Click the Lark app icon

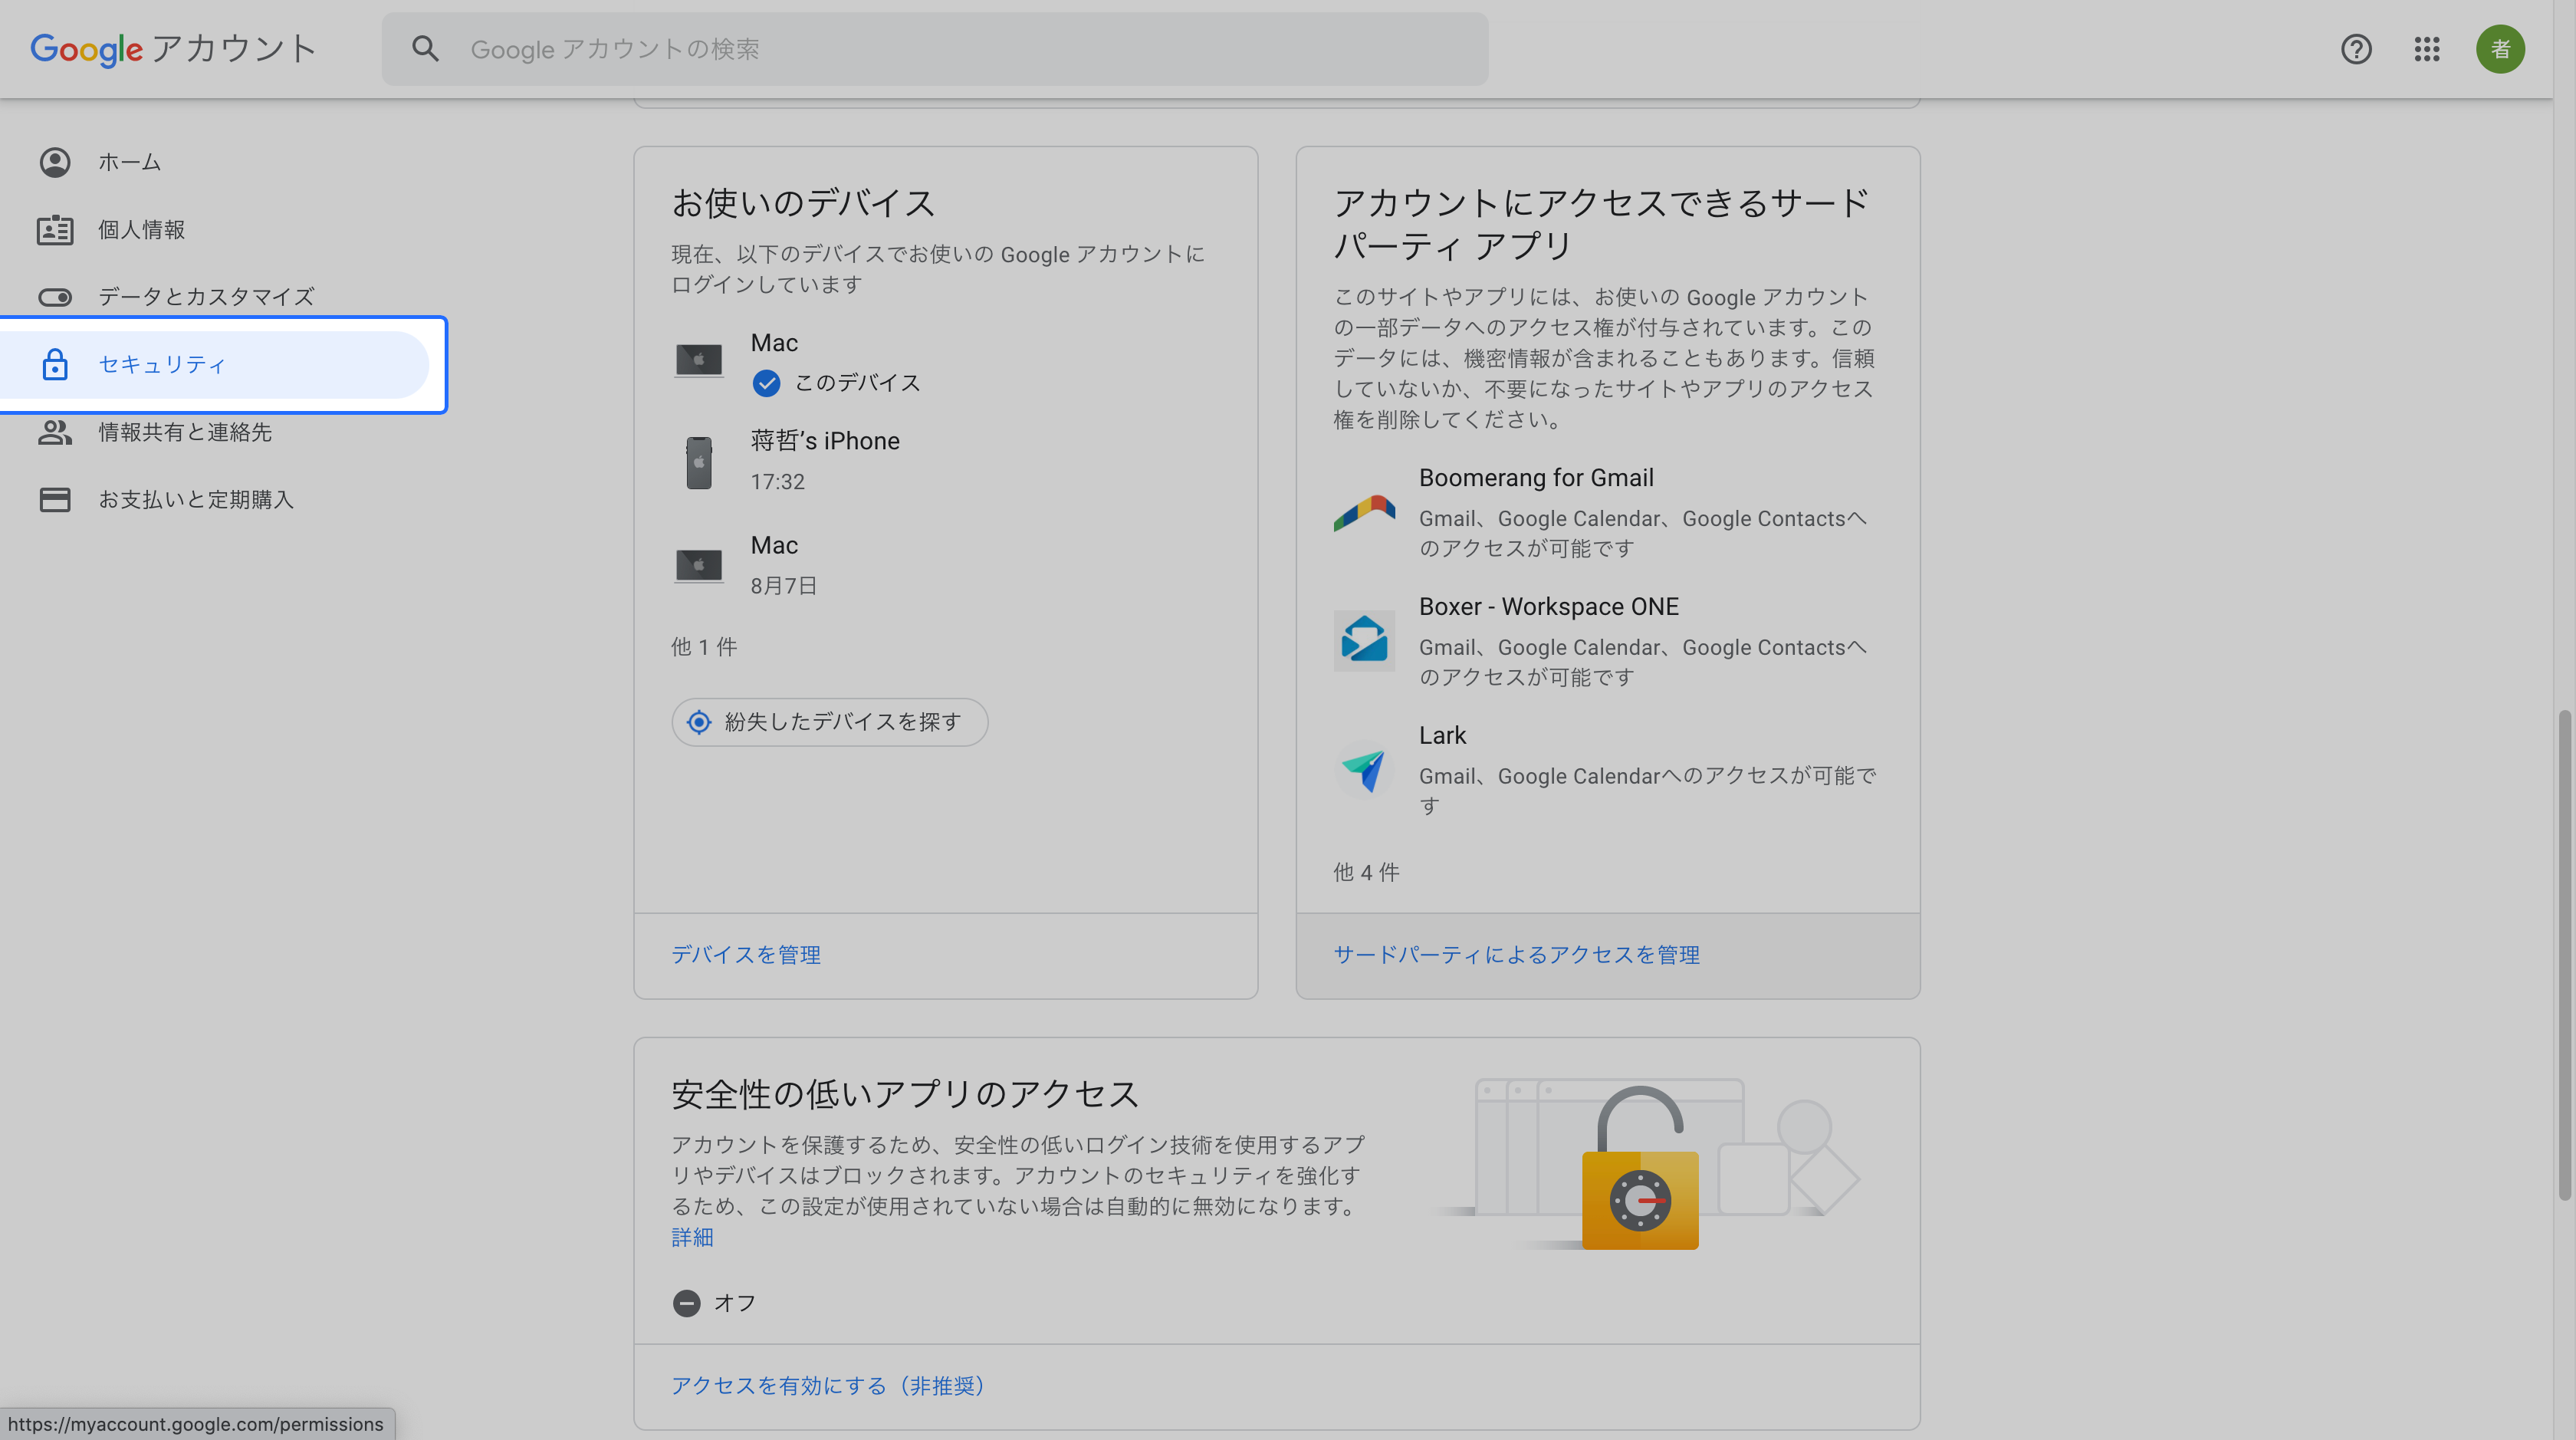1364,769
